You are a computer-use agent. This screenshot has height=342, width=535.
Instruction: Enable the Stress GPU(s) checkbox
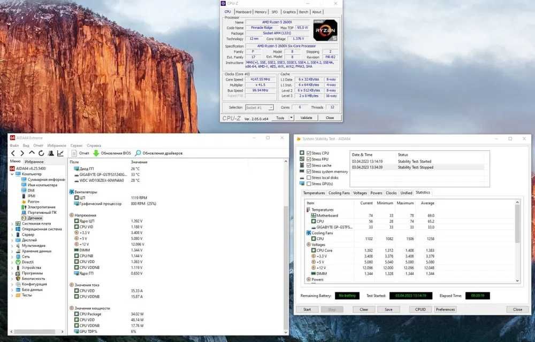point(309,184)
